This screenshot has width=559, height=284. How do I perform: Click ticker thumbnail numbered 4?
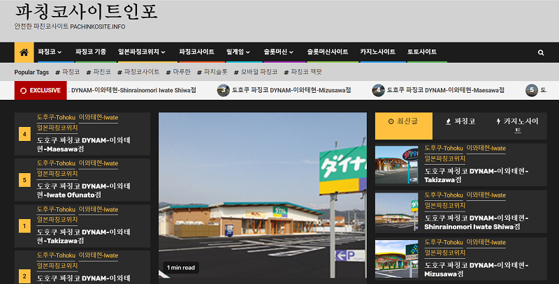(x=378, y=91)
